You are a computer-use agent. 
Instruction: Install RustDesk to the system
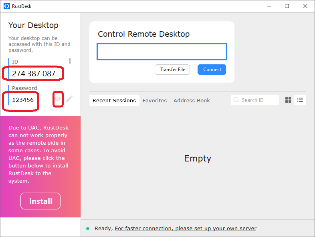[40, 201]
